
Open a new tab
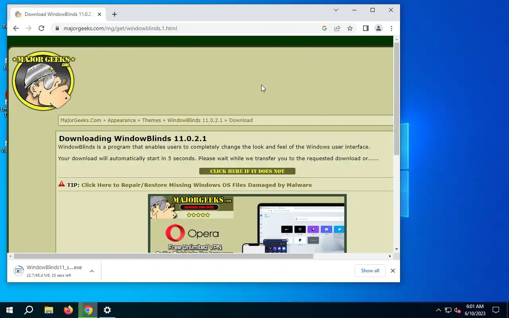pos(115,14)
